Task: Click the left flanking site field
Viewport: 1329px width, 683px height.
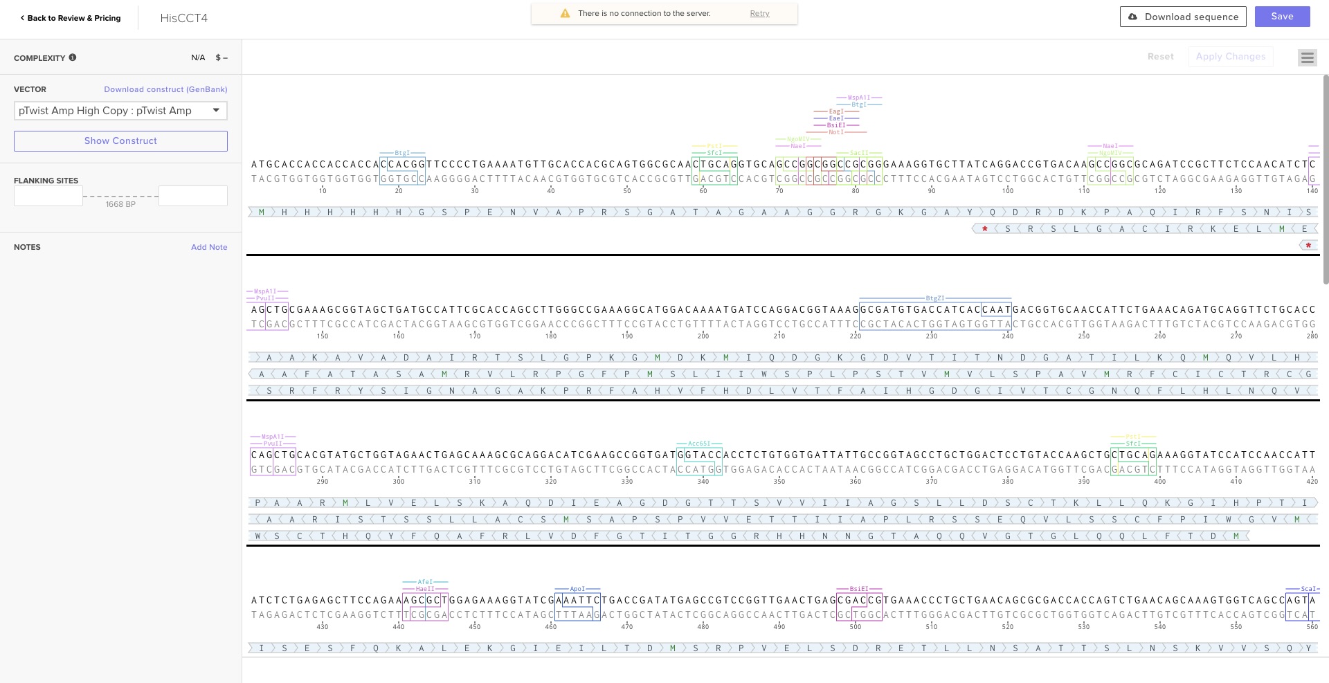Action: tap(48, 196)
